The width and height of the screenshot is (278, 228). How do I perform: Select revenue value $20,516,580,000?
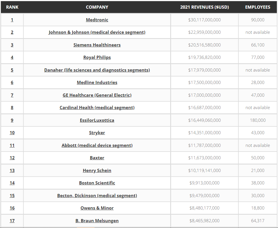tap(204, 45)
